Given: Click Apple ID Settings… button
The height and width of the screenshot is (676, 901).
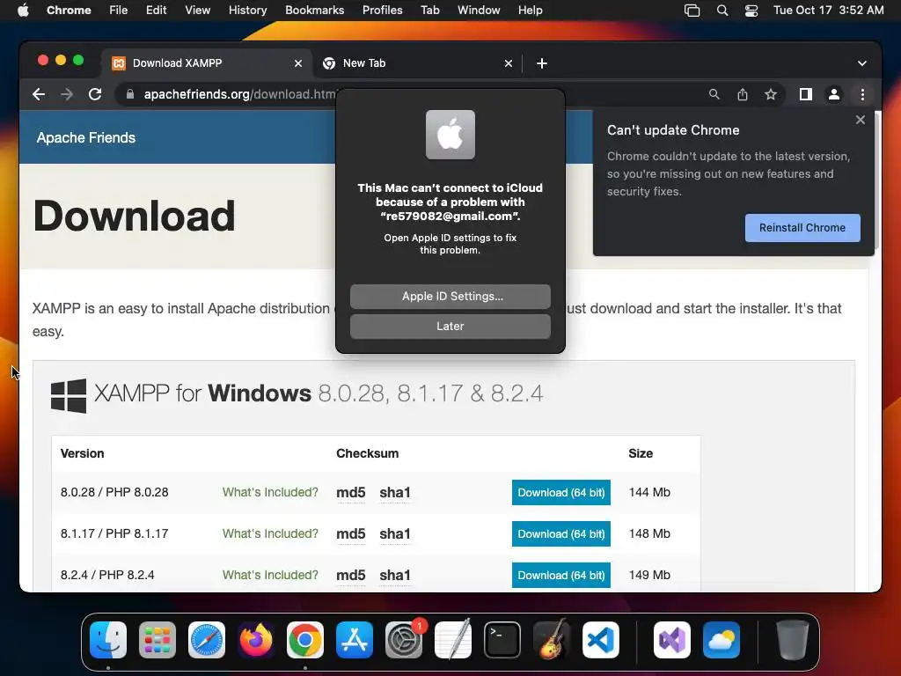Looking at the screenshot, I should click(x=450, y=296).
